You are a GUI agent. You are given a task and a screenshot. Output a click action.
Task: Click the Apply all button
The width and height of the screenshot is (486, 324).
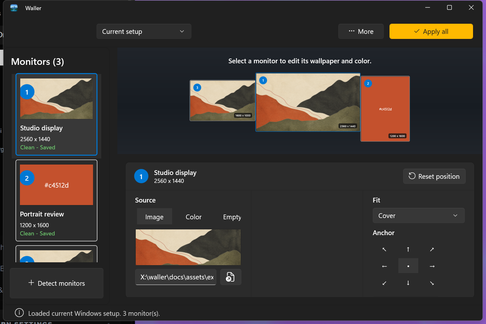click(431, 31)
